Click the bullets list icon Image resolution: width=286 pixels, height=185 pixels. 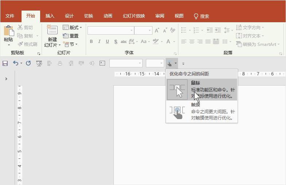184,30
